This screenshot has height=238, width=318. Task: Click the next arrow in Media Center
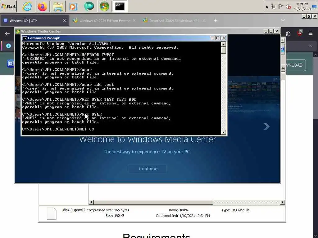pos(266,126)
